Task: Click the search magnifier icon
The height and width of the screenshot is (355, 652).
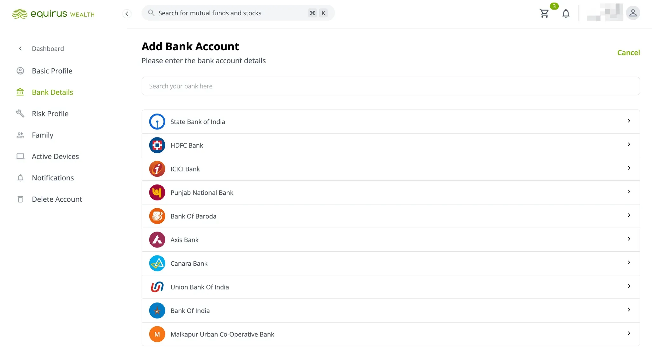Action: tap(151, 13)
